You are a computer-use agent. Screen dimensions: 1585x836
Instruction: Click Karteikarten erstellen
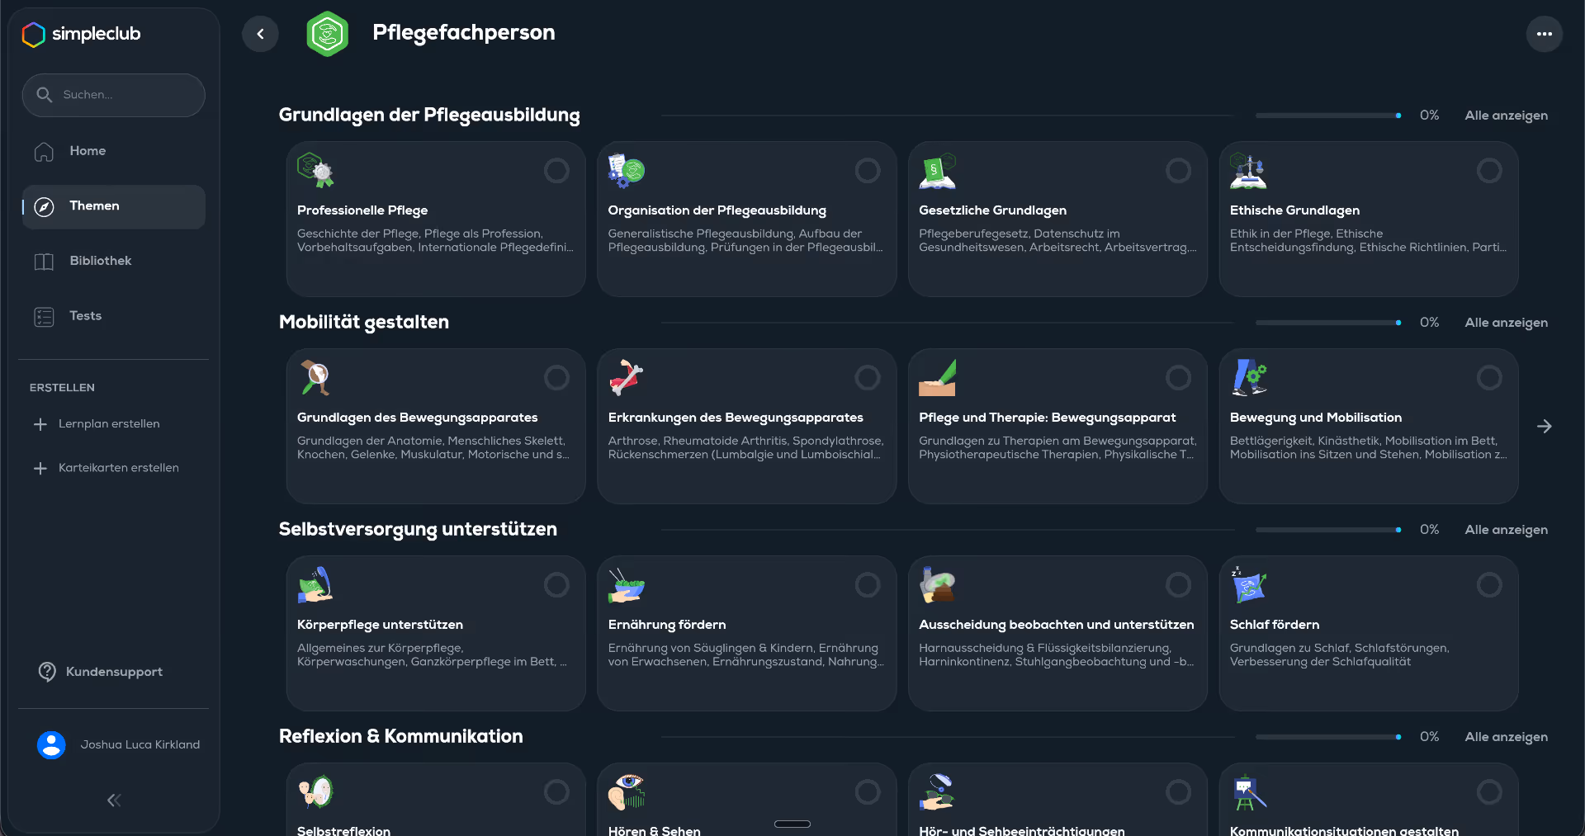119,468
